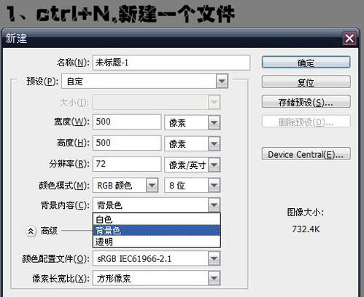Click the 分辨率 value field

(x=127, y=164)
